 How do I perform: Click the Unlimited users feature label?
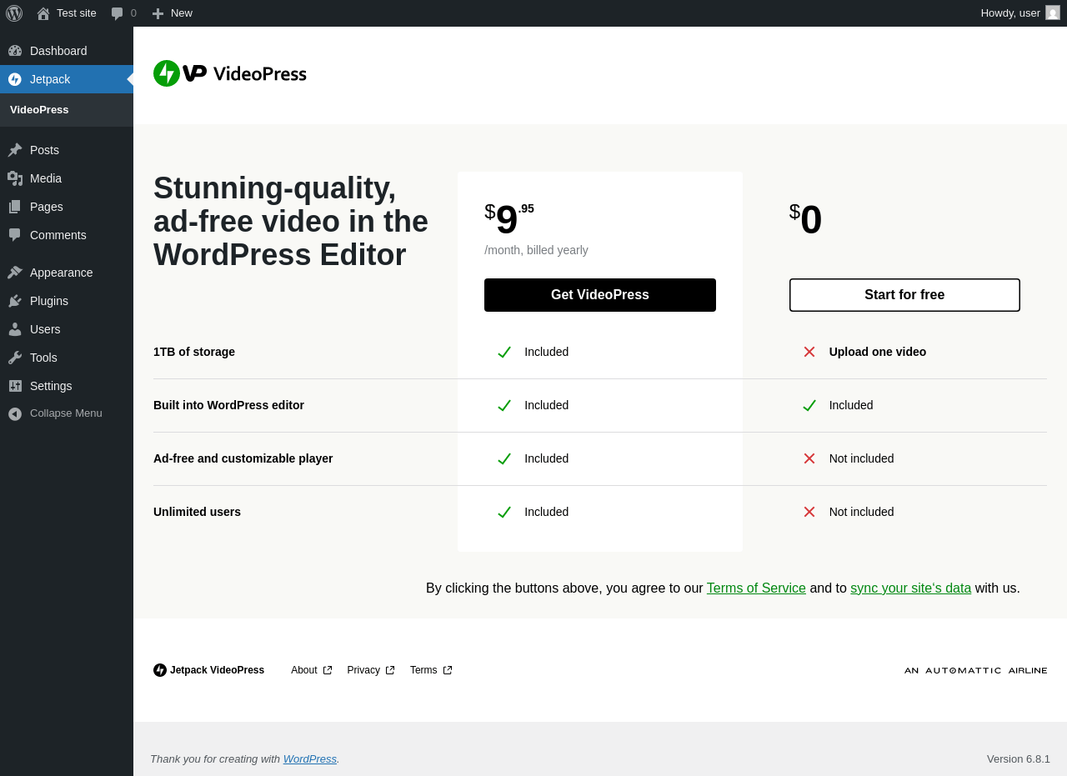(197, 512)
